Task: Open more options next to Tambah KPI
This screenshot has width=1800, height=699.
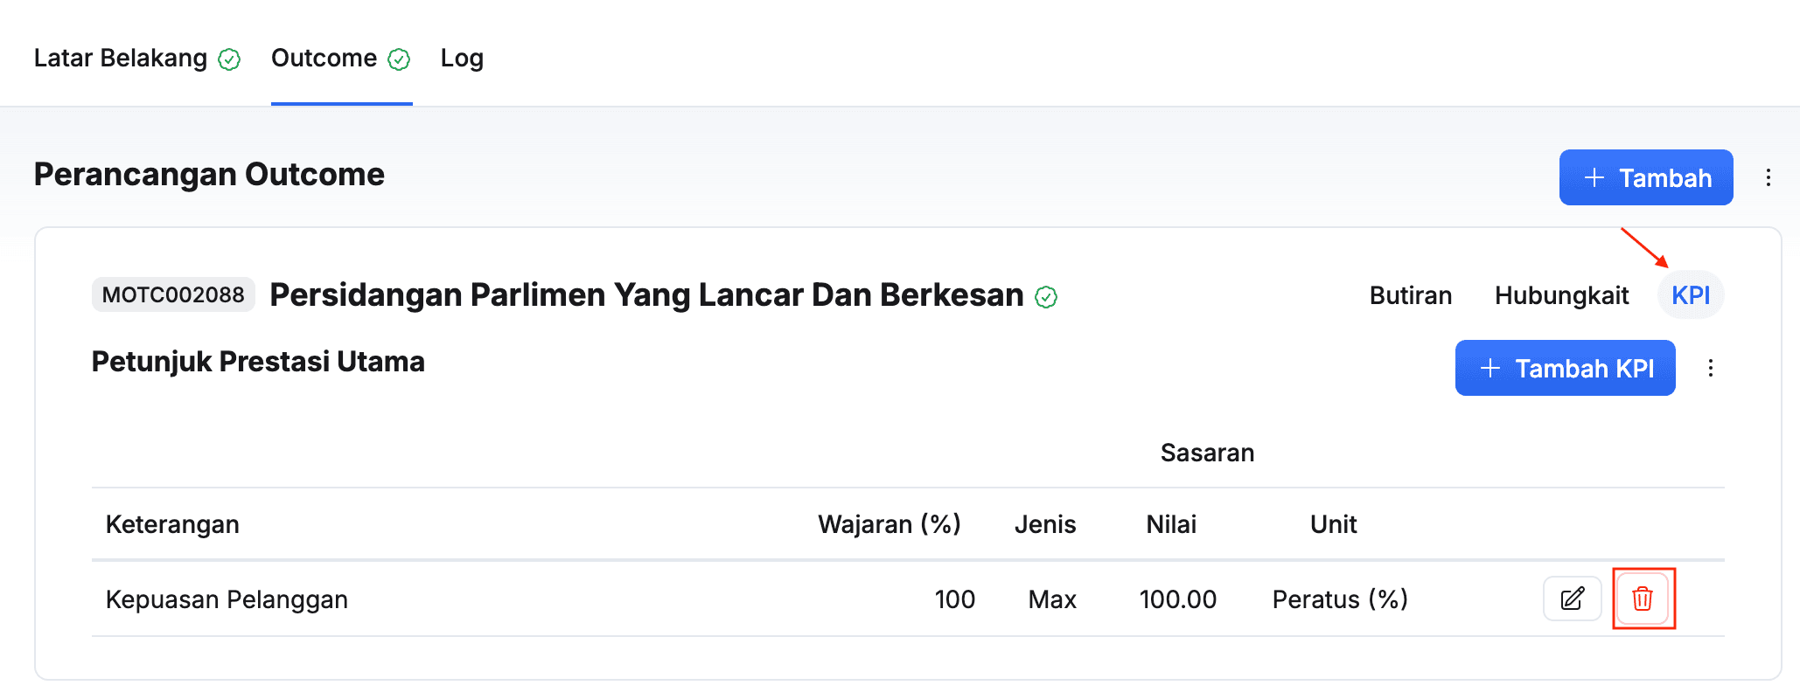Action: click(1711, 368)
